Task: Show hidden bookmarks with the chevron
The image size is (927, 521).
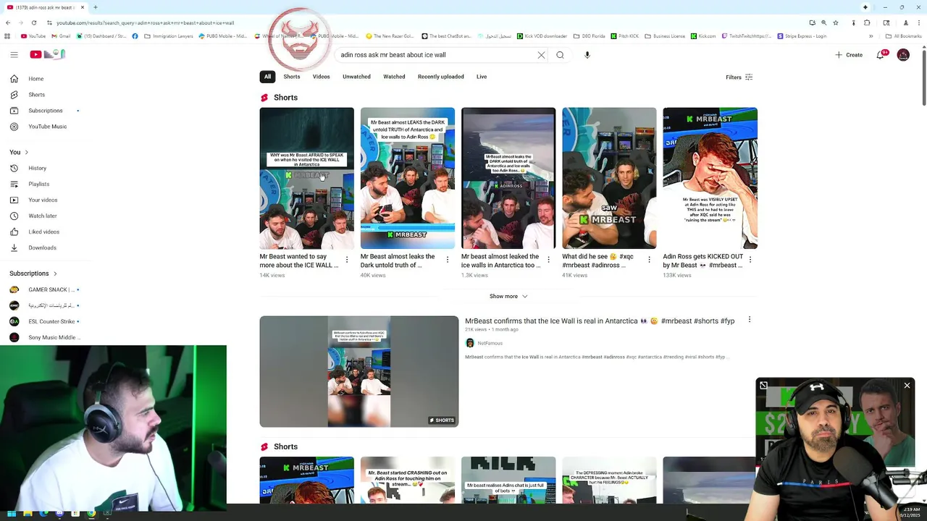Action: pyautogui.click(x=872, y=36)
